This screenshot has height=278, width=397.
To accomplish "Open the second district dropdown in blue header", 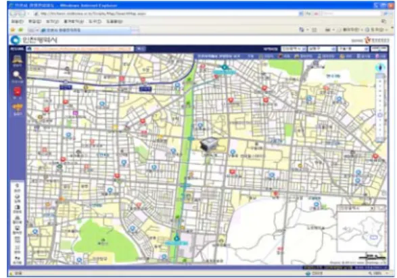I will (x=322, y=49).
